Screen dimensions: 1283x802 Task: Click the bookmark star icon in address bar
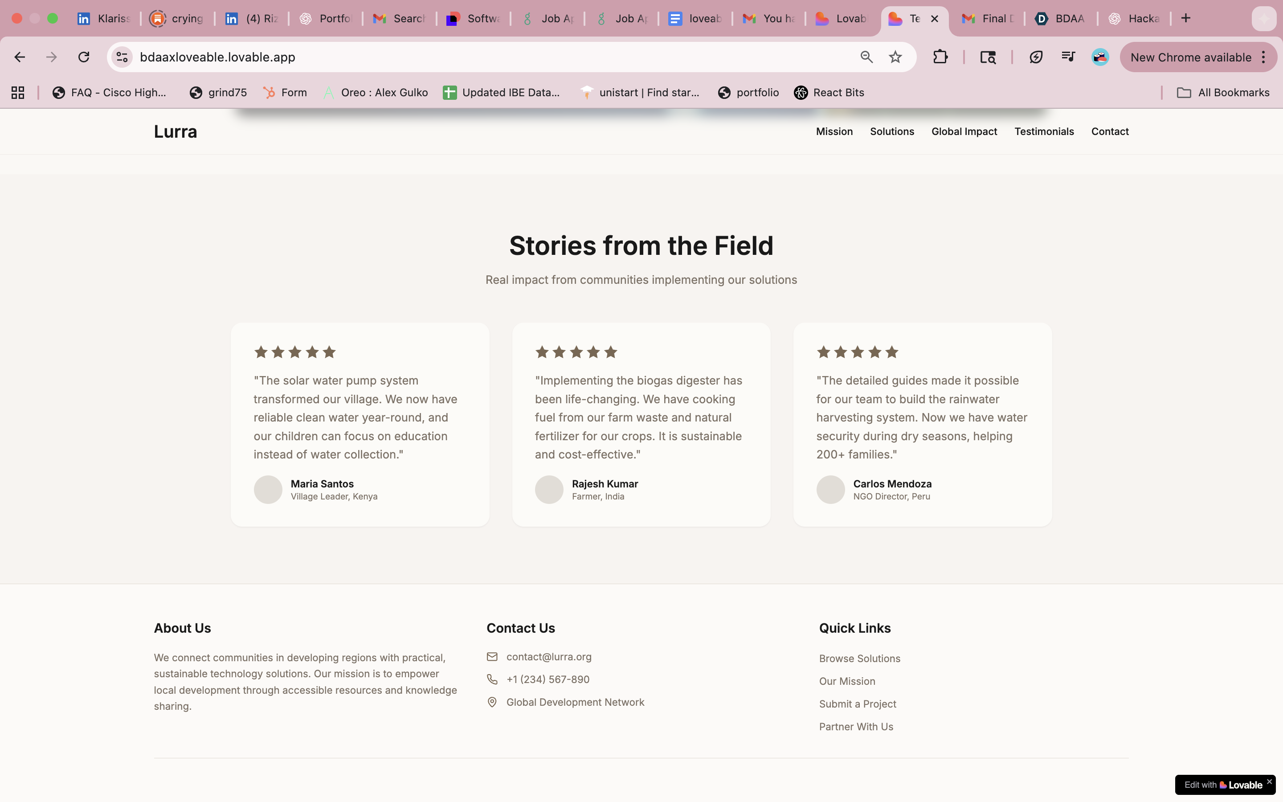(895, 57)
